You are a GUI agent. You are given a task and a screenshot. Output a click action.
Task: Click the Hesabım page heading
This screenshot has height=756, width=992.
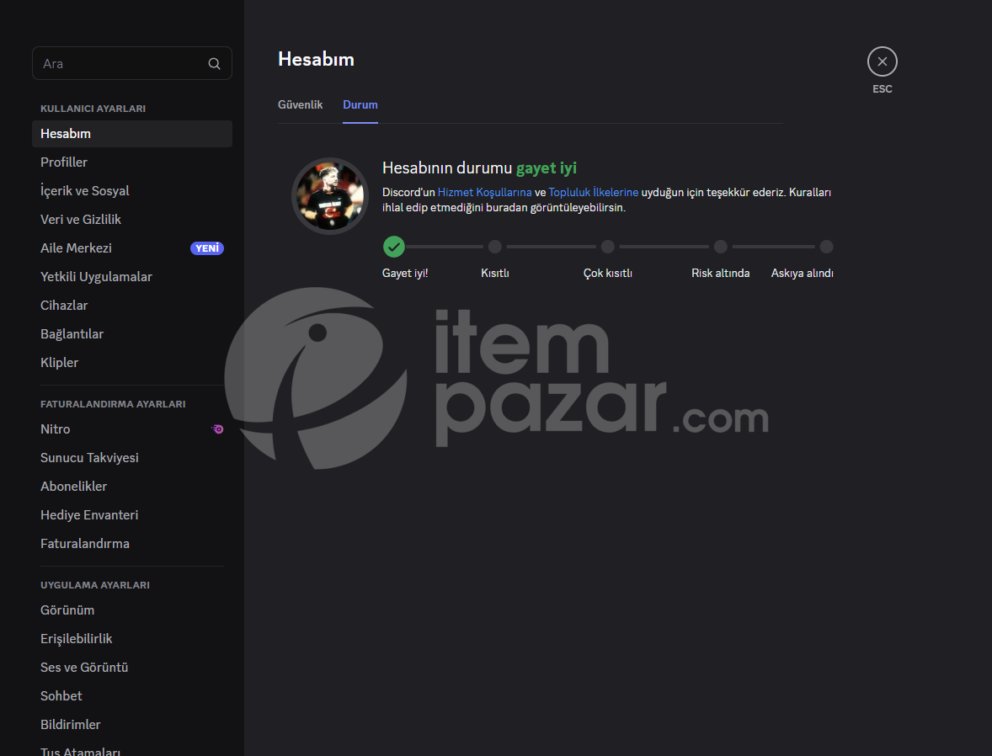click(317, 60)
